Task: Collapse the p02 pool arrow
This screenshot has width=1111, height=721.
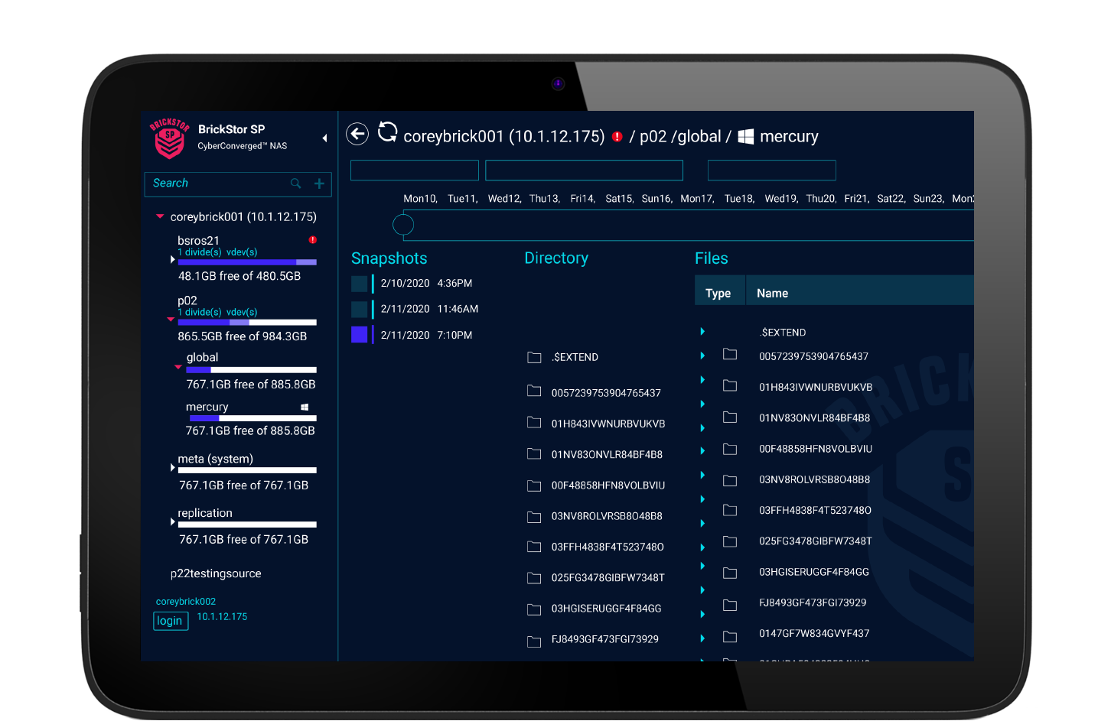Action: coord(171,320)
